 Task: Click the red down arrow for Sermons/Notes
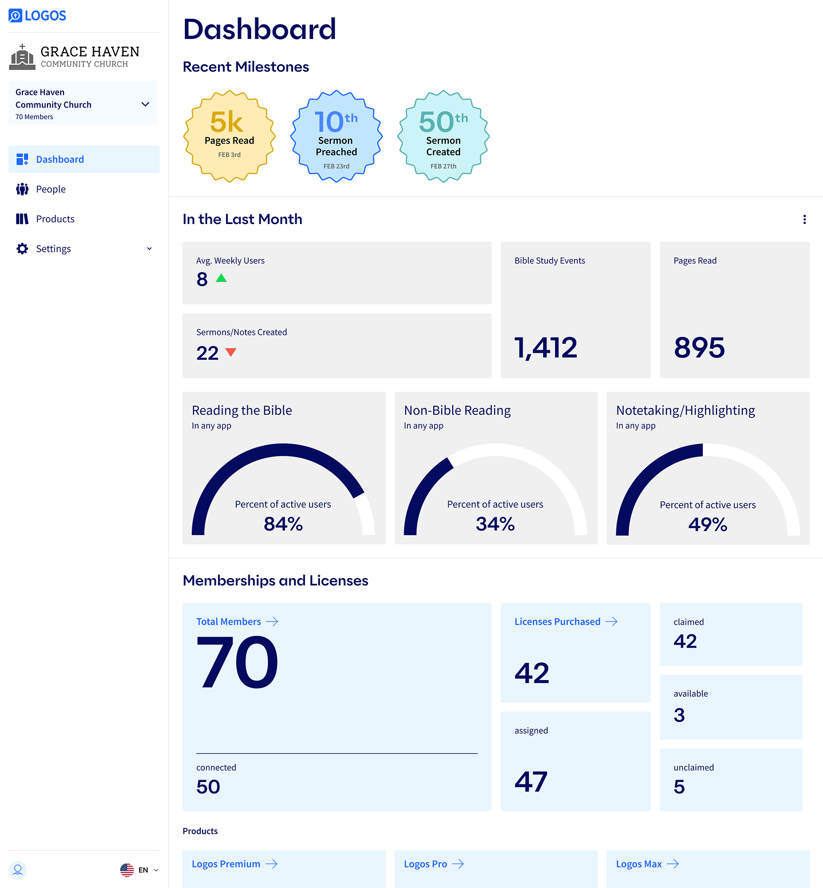[x=231, y=352]
